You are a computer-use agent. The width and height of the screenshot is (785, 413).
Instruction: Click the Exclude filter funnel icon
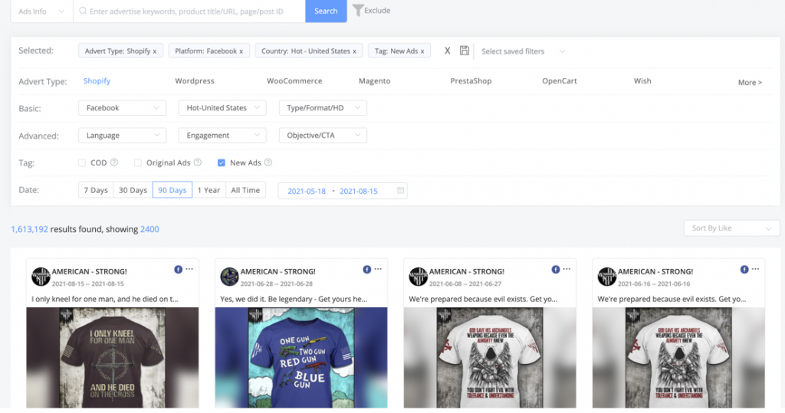pos(358,11)
